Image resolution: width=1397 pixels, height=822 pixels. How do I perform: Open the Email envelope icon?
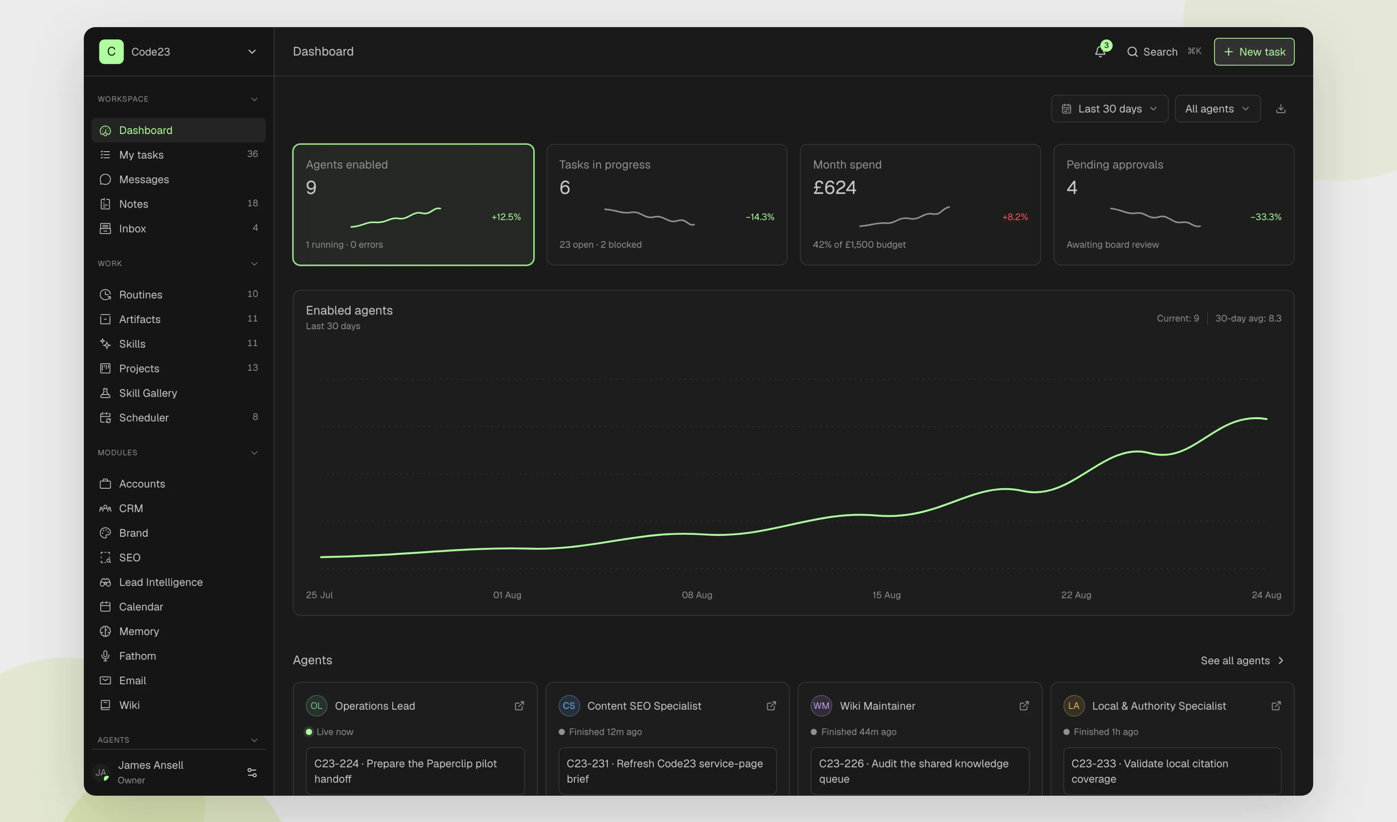pyautogui.click(x=105, y=681)
